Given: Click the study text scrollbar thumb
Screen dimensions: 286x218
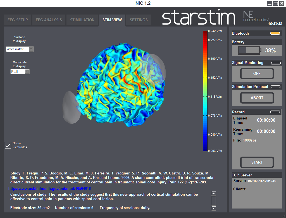Looking at the screenshot, I should [x=214, y=201].
